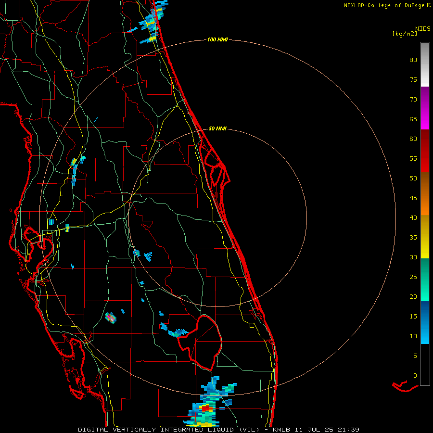Click the 70 value on the scale
433x433 pixels.
413,100
